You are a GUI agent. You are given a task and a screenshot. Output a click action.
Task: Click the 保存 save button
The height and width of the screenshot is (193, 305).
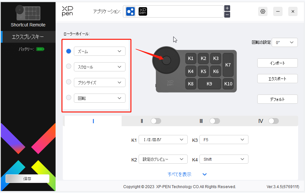27,179
